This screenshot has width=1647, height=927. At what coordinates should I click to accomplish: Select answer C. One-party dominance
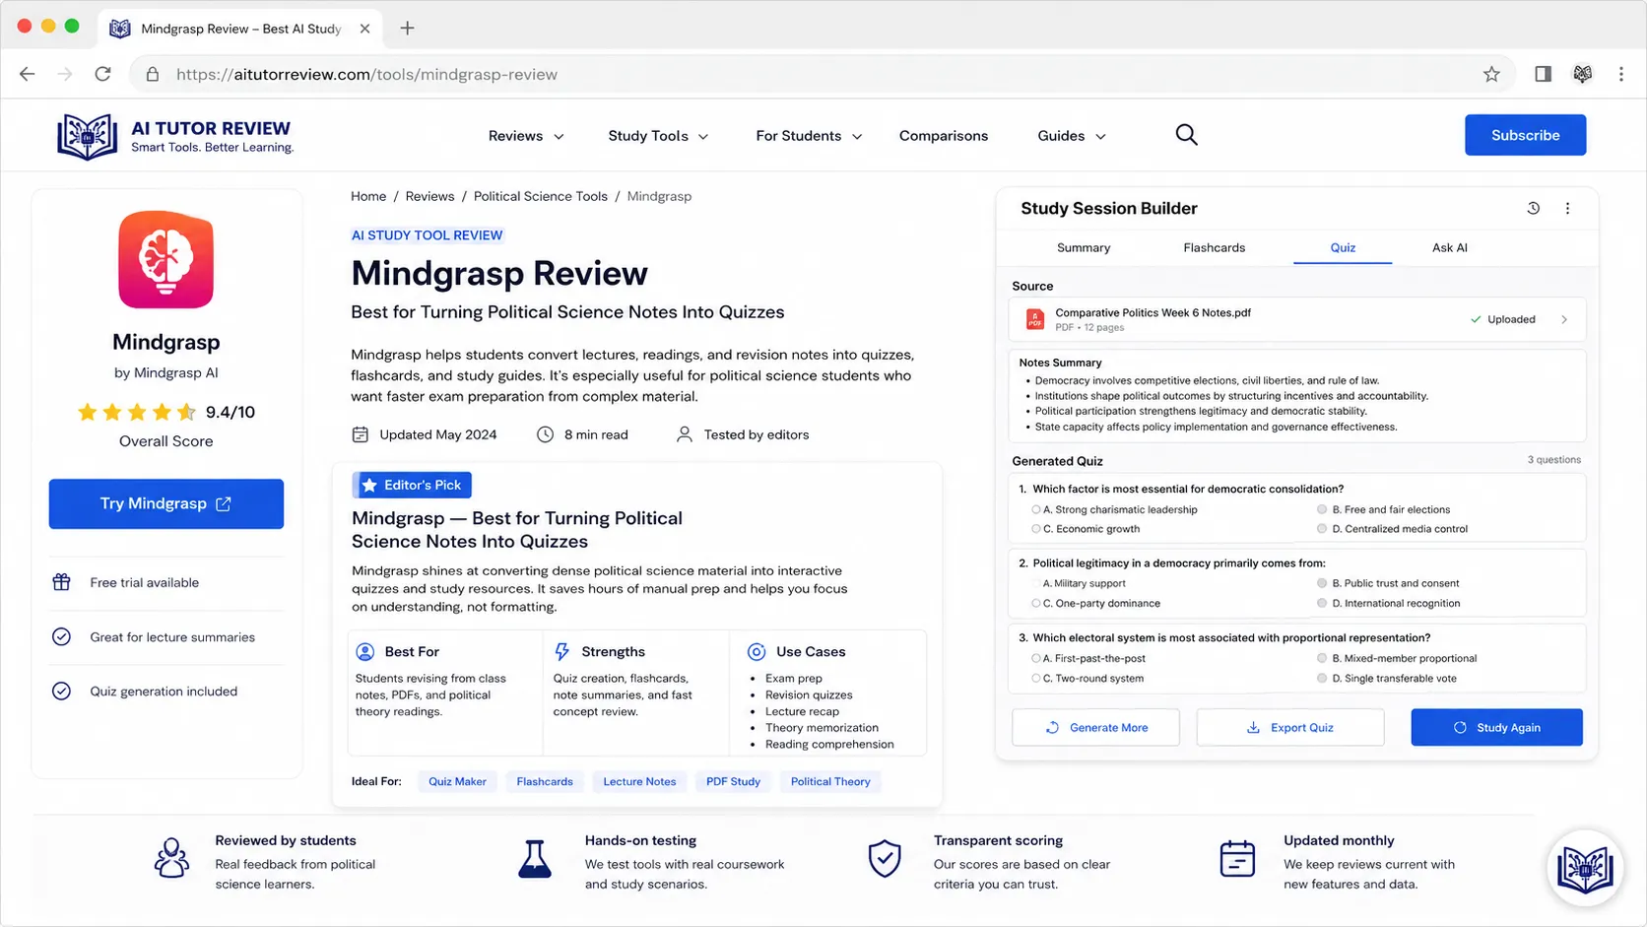(1095, 603)
